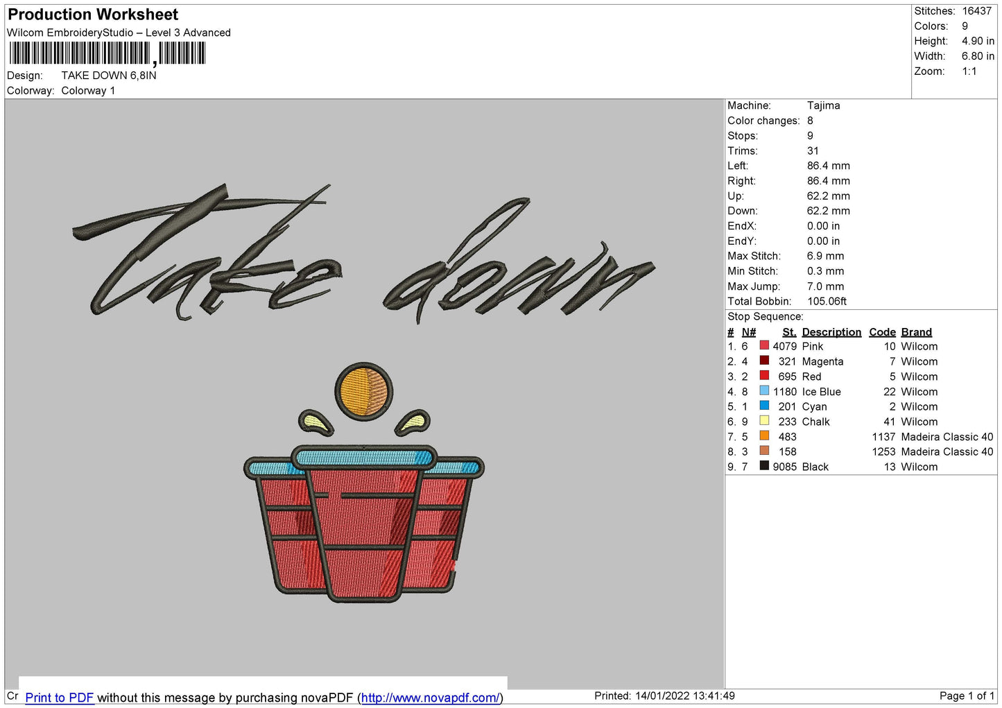Click the Production Worksheet title

(93, 15)
